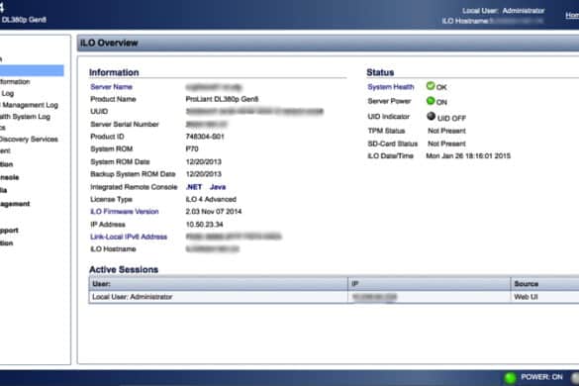This screenshot has height=386, width=579.
Task: Click the UID Indicator off icon
Action: coord(431,116)
